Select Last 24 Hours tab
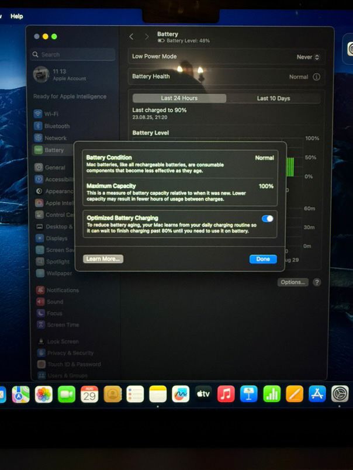Screen dimensions: 353x470 179,98
